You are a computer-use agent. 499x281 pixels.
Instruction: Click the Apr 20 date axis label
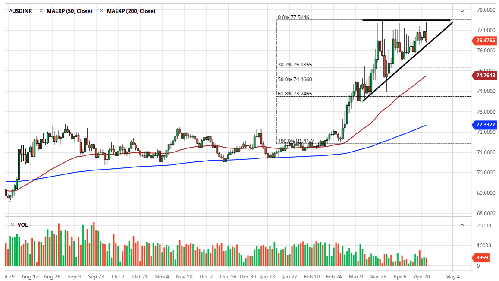[x=422, y=277]
